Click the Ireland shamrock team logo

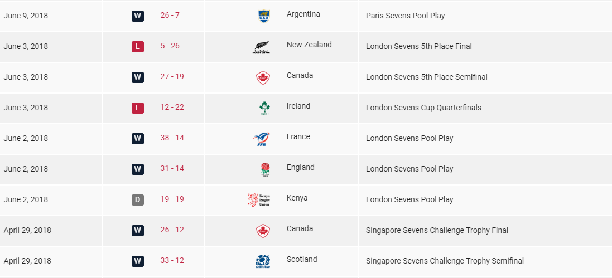(264, 109)
